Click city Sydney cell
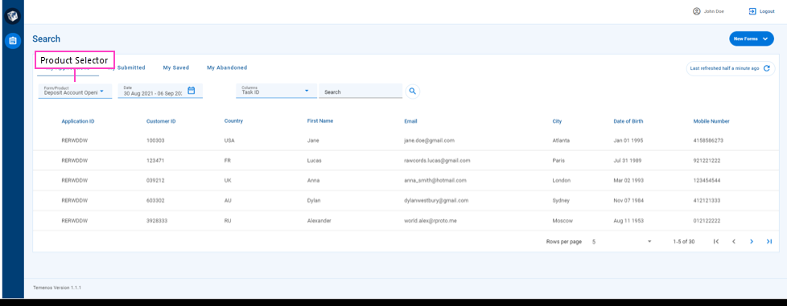 (x=561, y=200)
